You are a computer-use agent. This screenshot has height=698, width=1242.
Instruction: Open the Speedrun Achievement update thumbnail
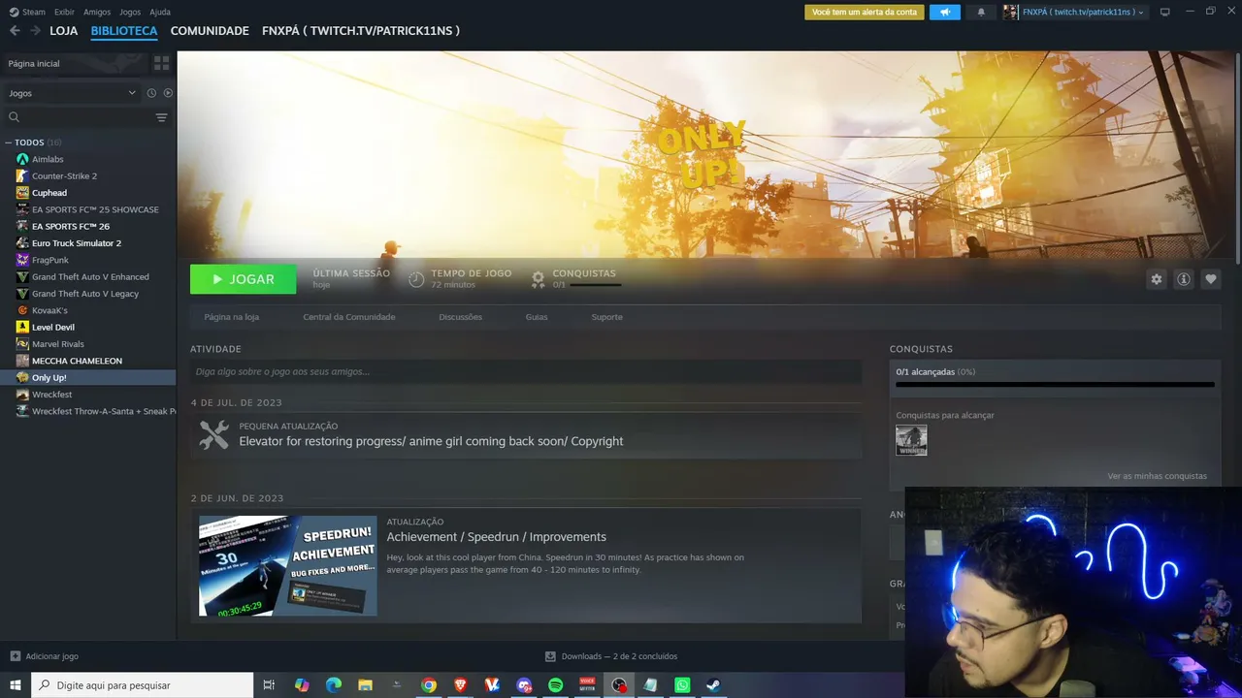[x=288, y=566]
